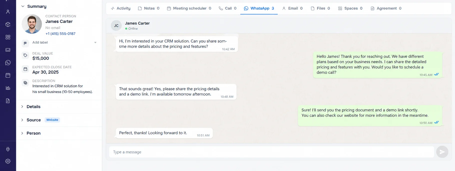Open the Add label dropdown arrow
Screen dimensions: 455x171
coord(95,43)
